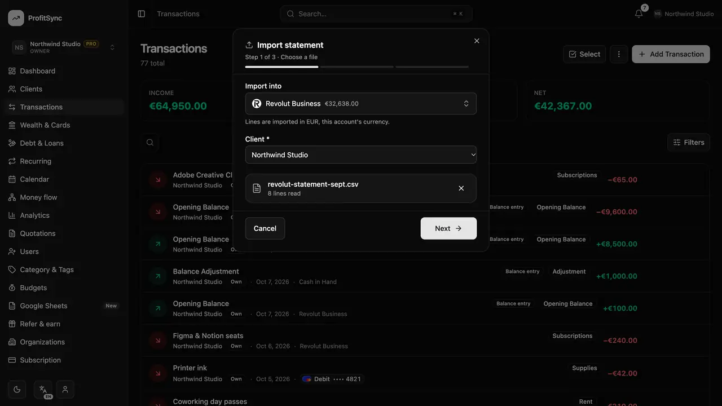722x406 pixels.
Task: Open Analytics in sidebar
Action: pos(64,215)
